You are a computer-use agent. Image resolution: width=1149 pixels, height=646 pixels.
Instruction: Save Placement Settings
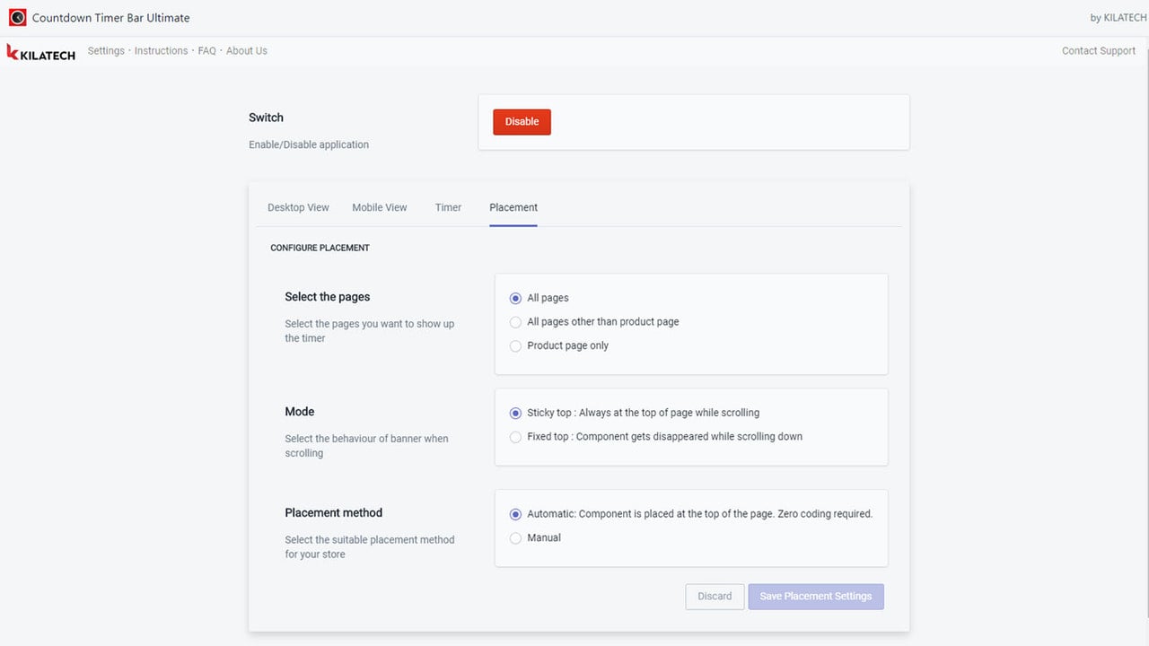click(x=816, y=597)
